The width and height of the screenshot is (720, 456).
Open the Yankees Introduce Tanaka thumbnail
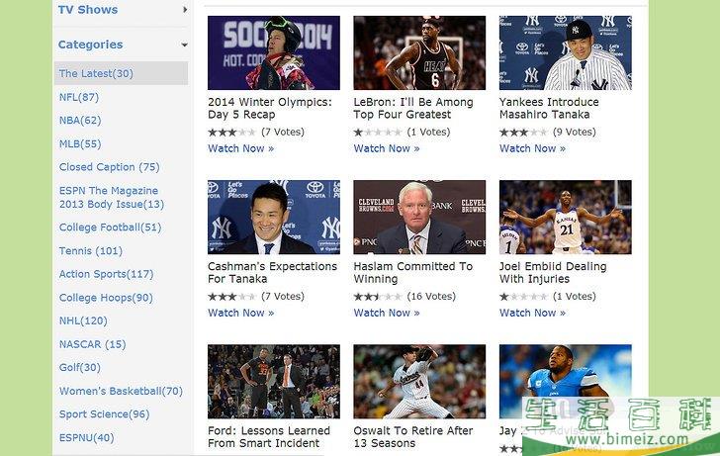566,52
